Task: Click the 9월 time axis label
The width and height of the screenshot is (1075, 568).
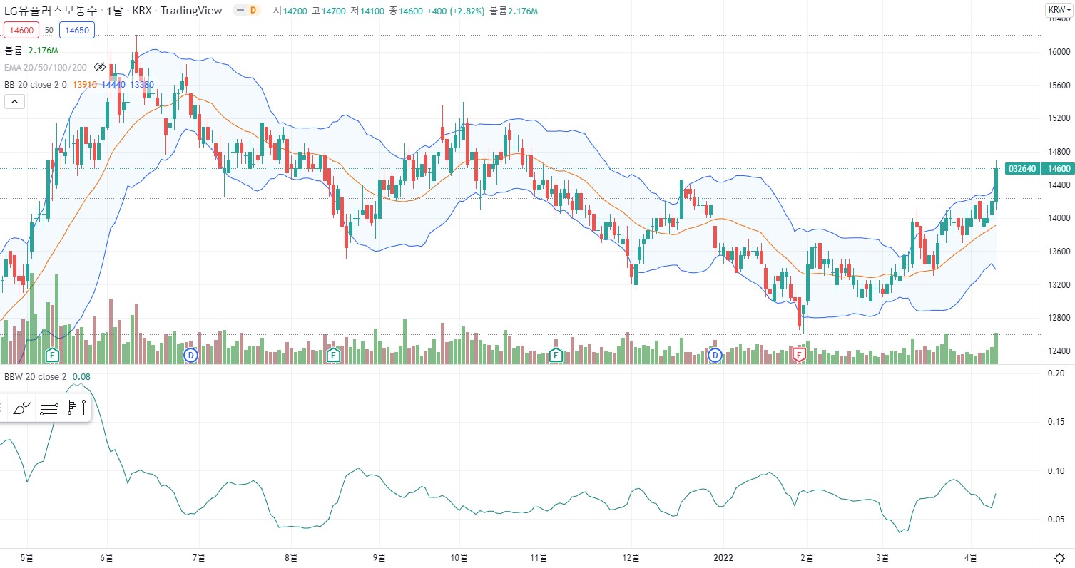Action: click(x=379, y=557)
